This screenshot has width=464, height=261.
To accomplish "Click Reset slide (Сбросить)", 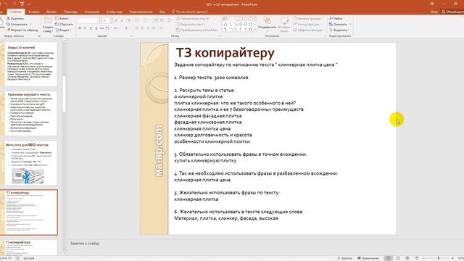I will coord(65,24).
